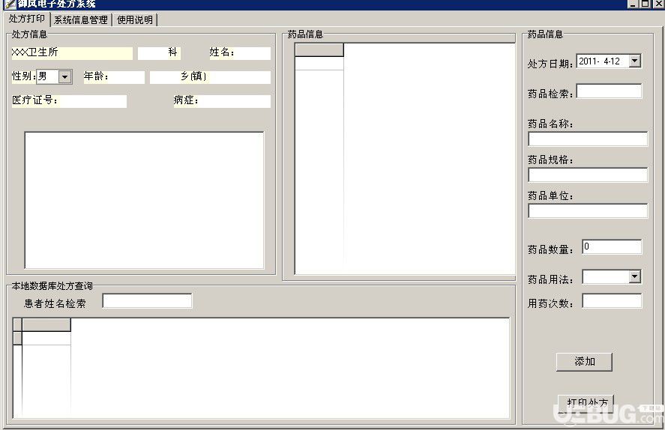Click the app icon in title bar

[9, 4]
